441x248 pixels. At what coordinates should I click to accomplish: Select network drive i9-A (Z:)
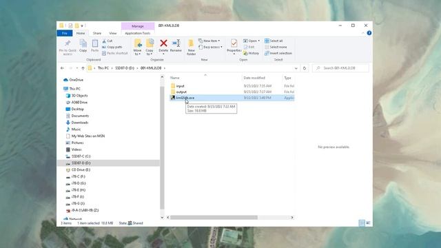click(x=82, y=210)
